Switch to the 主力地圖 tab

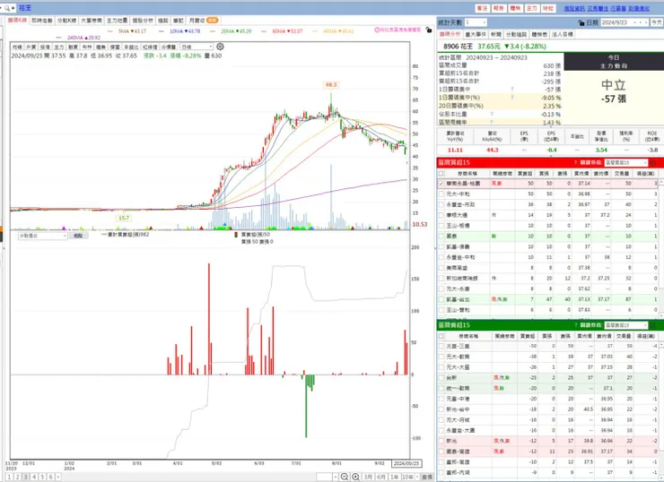pyautogui.click(x=117, y=21)
